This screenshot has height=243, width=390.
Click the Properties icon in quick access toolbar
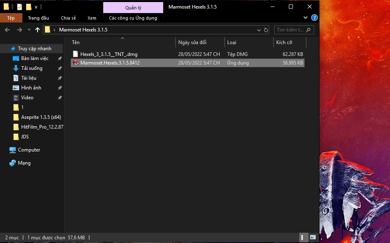click(20, 7)
